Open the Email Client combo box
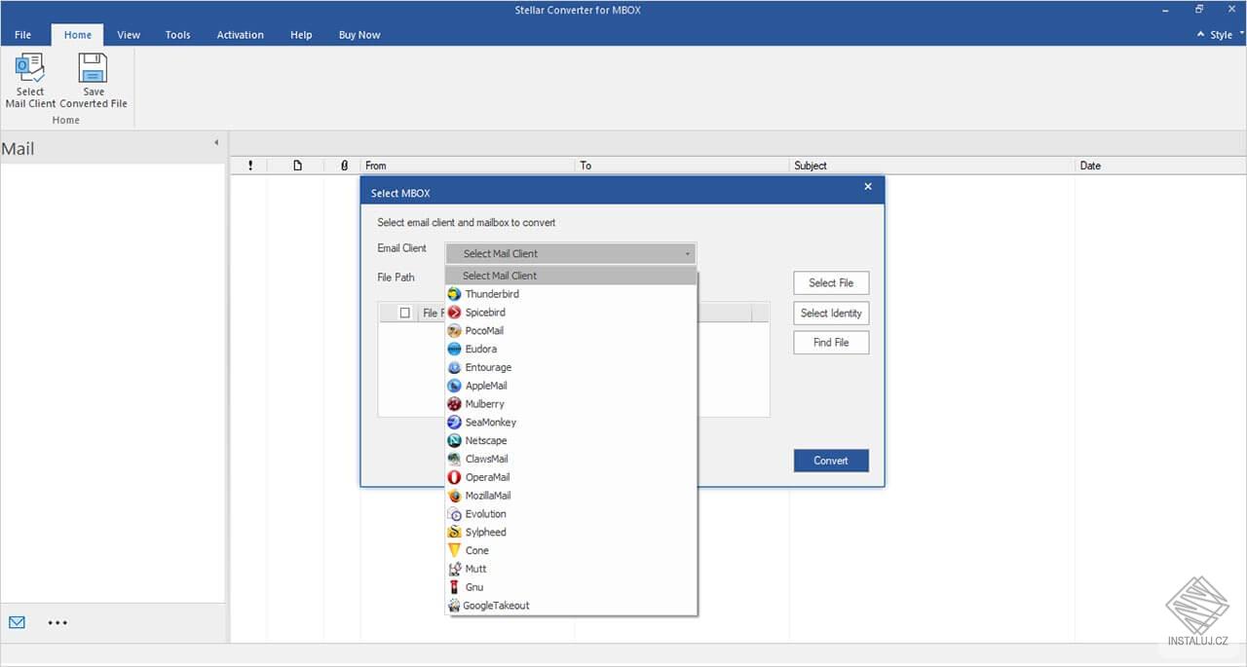This screenshot has height=667, width=1247. coord(571,253)
